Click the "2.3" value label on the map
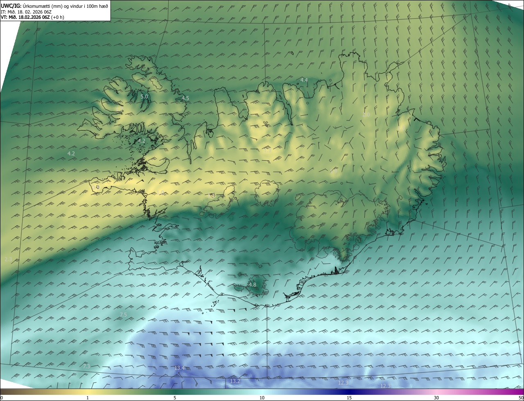Image resolution: width=524 pixels, height=401 pixels. [8, 260]
